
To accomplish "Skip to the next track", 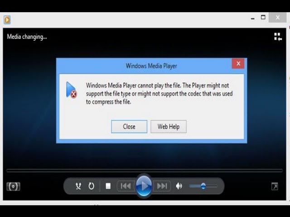I will click(x=162, y=186).
